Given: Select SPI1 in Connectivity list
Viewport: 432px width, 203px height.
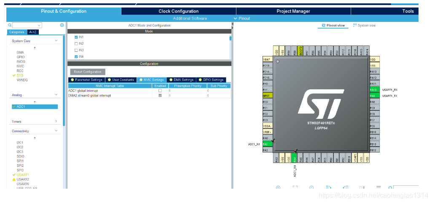Looking at the screenshot, I should click(x=20, y=161).
